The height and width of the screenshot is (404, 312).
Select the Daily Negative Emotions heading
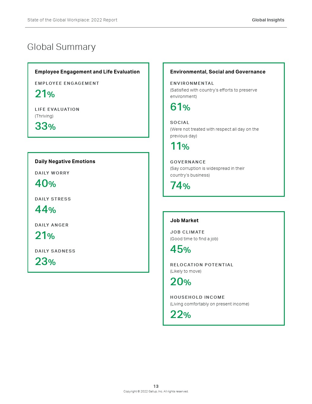(65, 161)
